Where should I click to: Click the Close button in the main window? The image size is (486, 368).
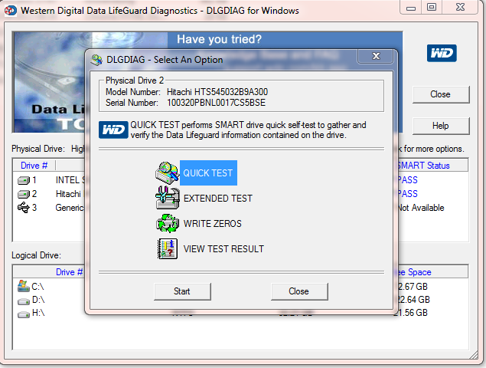tap(440, 94)
